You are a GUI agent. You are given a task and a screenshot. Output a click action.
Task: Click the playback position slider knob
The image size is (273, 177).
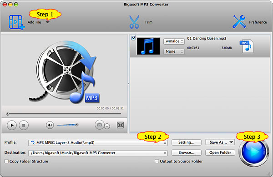tap(7, 114)
